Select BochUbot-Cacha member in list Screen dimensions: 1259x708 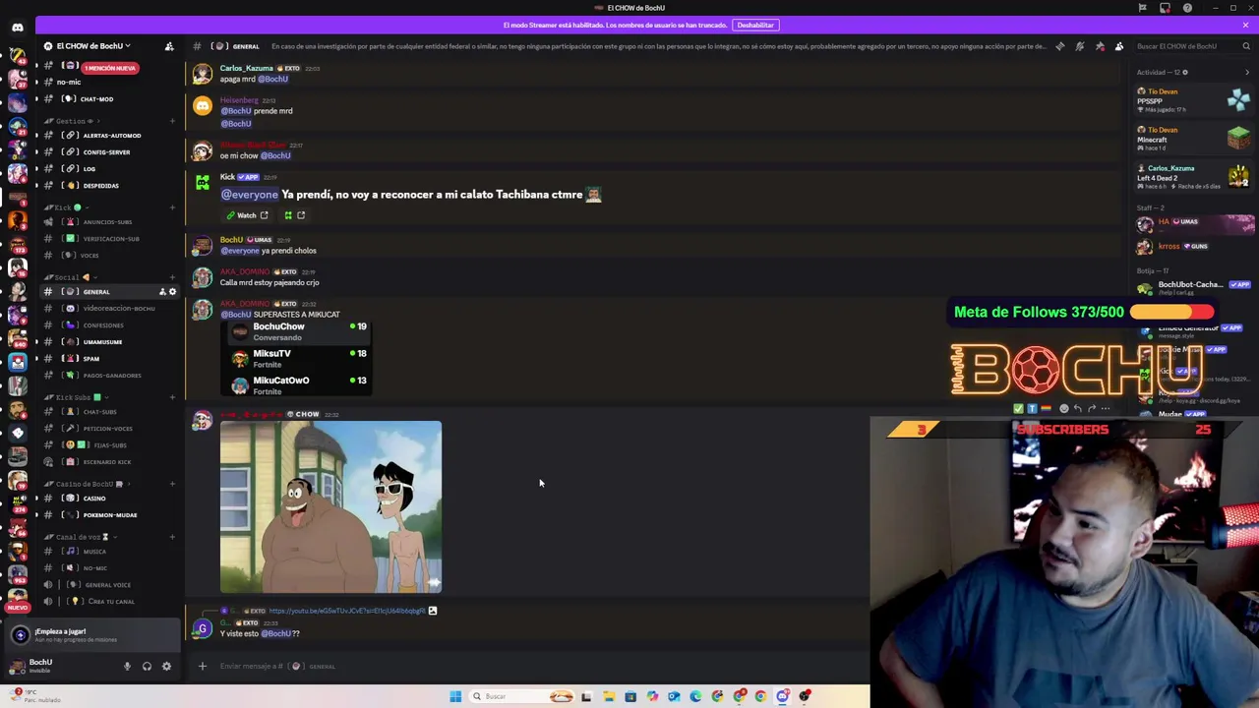tap(1193, 288)
